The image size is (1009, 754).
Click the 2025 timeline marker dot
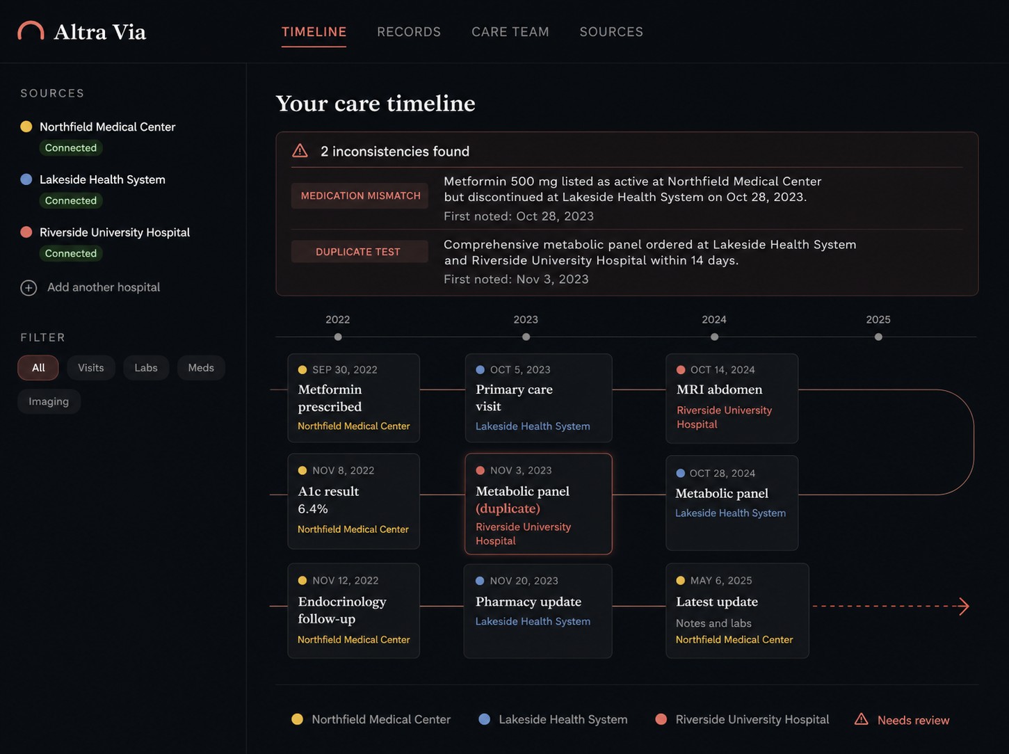[878, 337]
